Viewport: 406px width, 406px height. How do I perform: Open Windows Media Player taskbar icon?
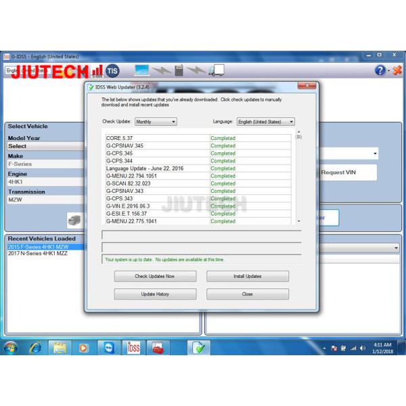83,348
